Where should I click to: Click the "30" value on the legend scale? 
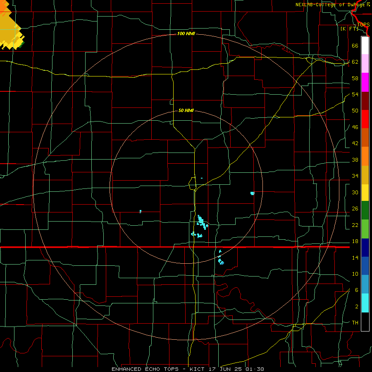pyautogui.click(x=355, y=192)
